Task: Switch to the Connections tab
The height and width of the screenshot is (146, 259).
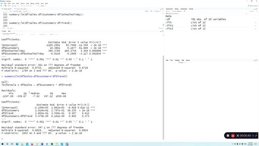Action: pyautogui.click(x=184, y=9)
